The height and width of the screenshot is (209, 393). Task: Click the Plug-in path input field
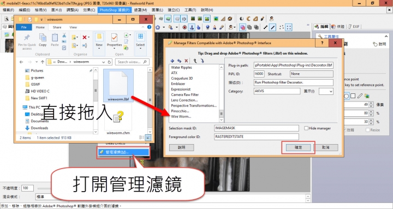click(x=294, y=65)
